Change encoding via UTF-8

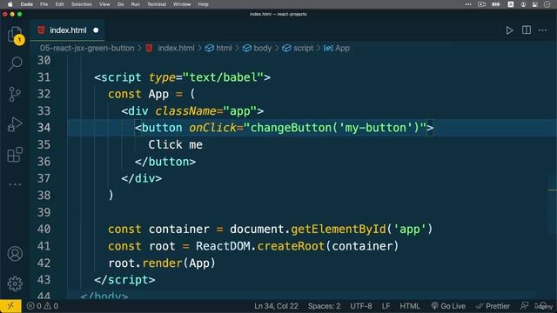pyautogui.click(x=361, y=306)
